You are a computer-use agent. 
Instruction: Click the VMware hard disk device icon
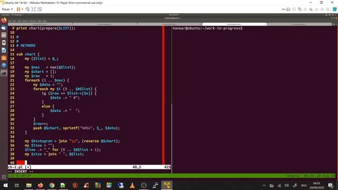tap(288, 9)
